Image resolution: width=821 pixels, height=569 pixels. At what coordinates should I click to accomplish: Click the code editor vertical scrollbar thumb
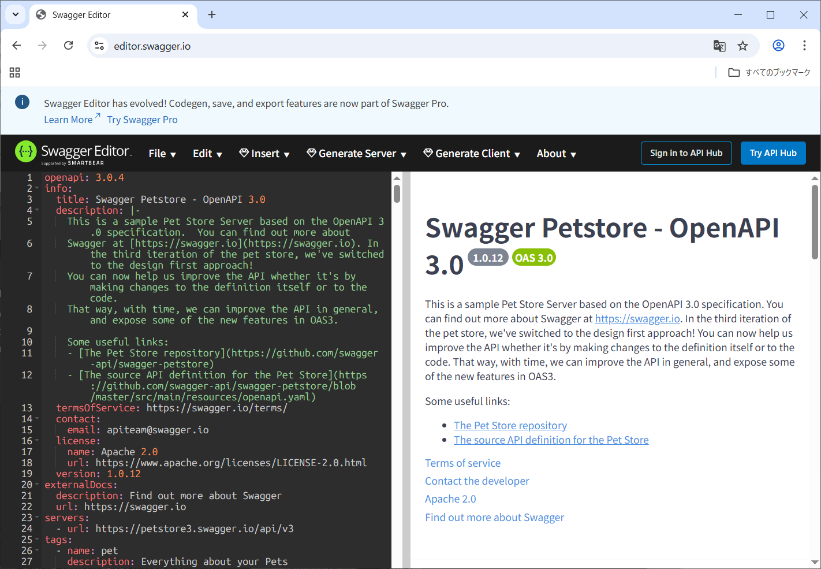[x=397, y=193]
